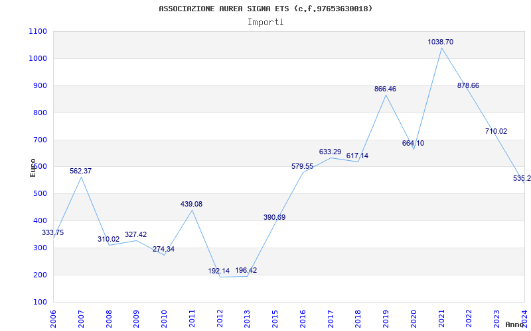
Task: Click the 310.02 data label
Action: coord(109,239)
